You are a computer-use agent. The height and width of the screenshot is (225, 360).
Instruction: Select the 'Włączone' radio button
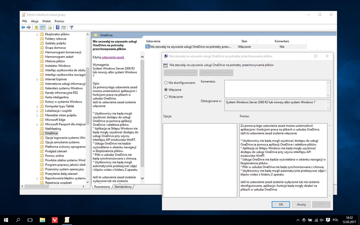[166, 90]
